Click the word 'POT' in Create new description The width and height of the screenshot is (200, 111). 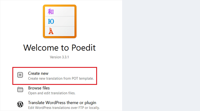(x=75, y=78)
